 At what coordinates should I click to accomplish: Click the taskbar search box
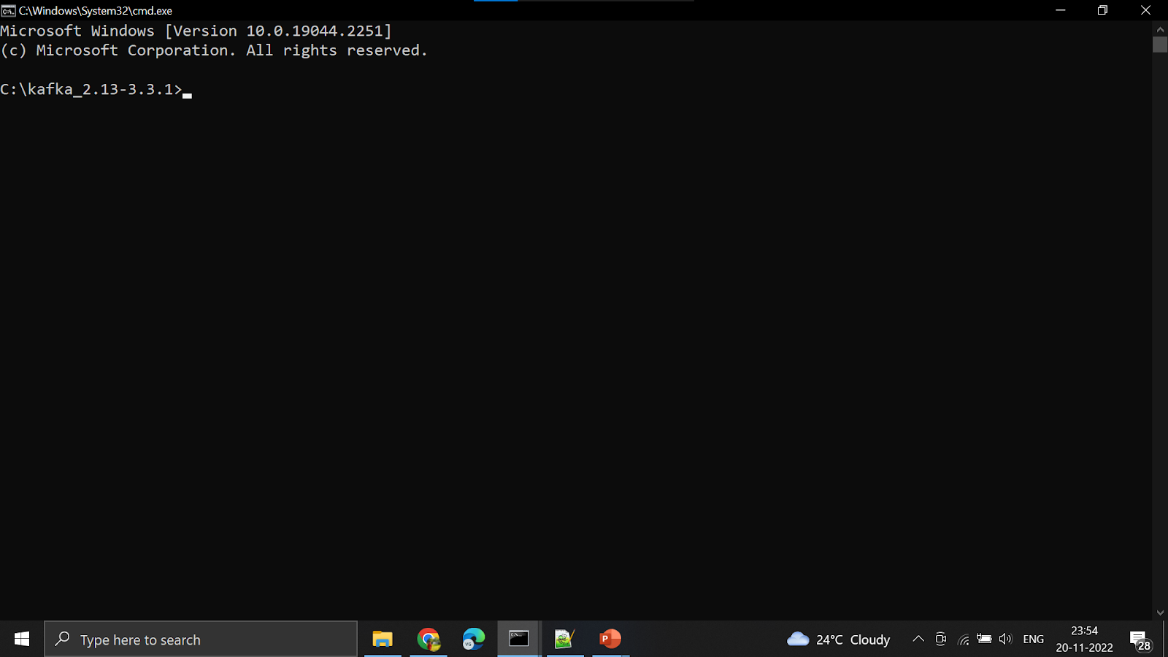(x=201, y=639)
